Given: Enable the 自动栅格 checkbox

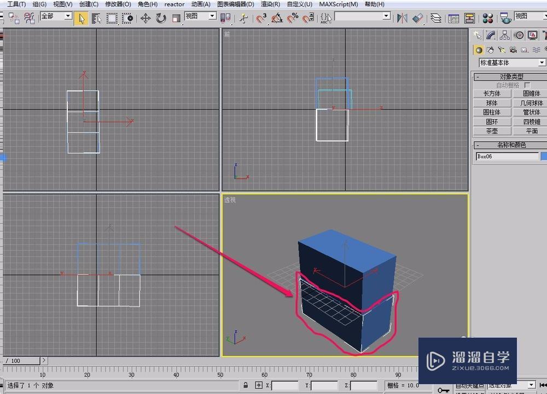Looking at the screenshot, I should click(527, 85).
